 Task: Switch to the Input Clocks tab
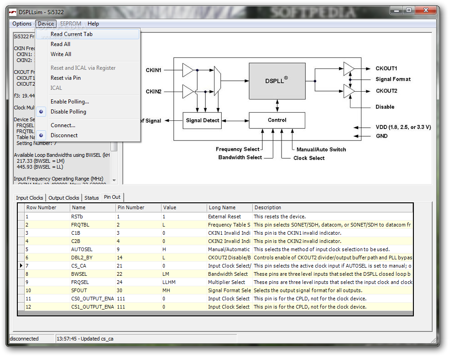(30, 197)
